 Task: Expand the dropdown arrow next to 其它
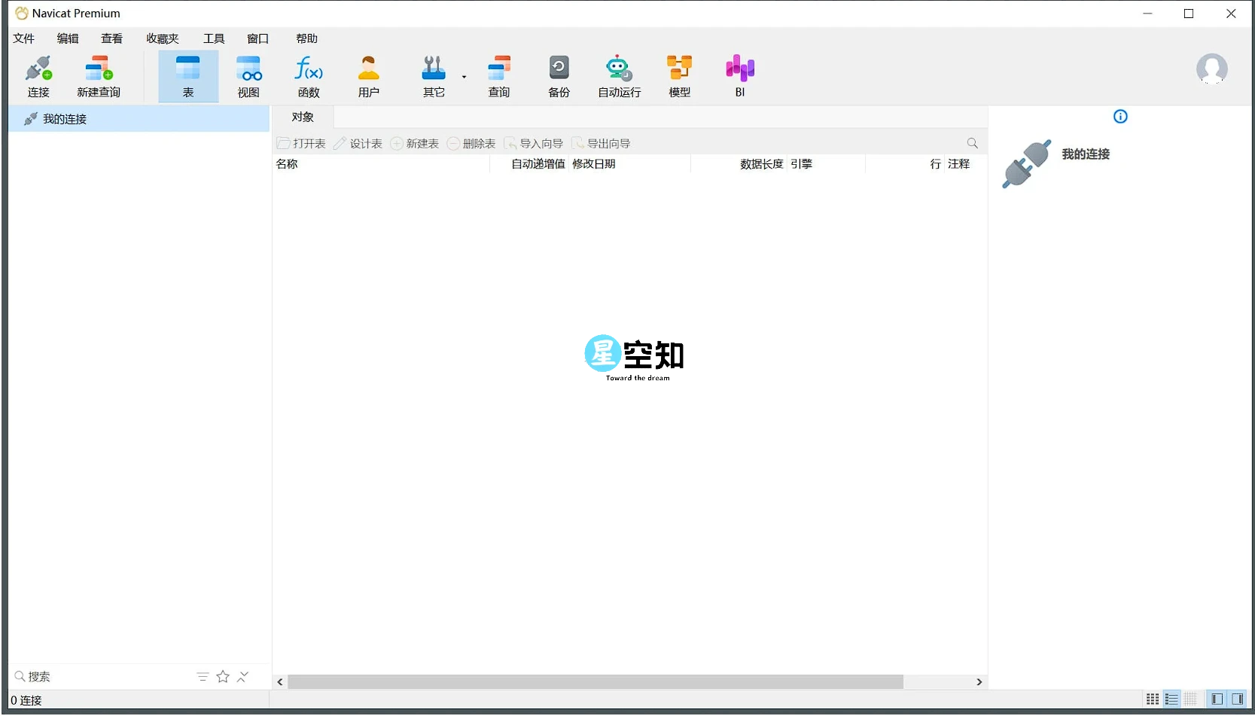pos(464,78)
